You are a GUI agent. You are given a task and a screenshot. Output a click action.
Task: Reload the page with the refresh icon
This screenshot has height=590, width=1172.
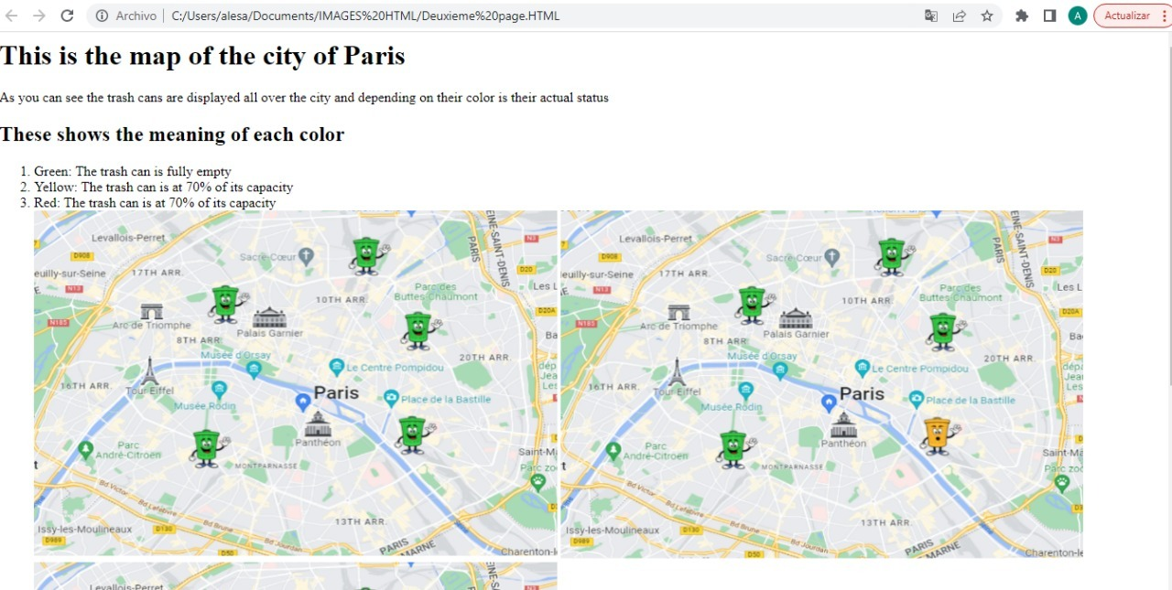pyautogui.click(x=67, y=16)
